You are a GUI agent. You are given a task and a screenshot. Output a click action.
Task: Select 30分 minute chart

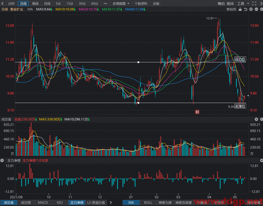click(x=82, y=4)
